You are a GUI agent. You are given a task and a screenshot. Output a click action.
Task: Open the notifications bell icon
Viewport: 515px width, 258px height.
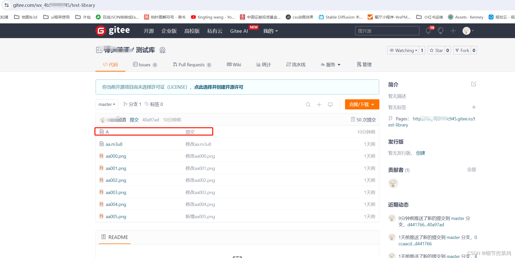pos(428,31)
